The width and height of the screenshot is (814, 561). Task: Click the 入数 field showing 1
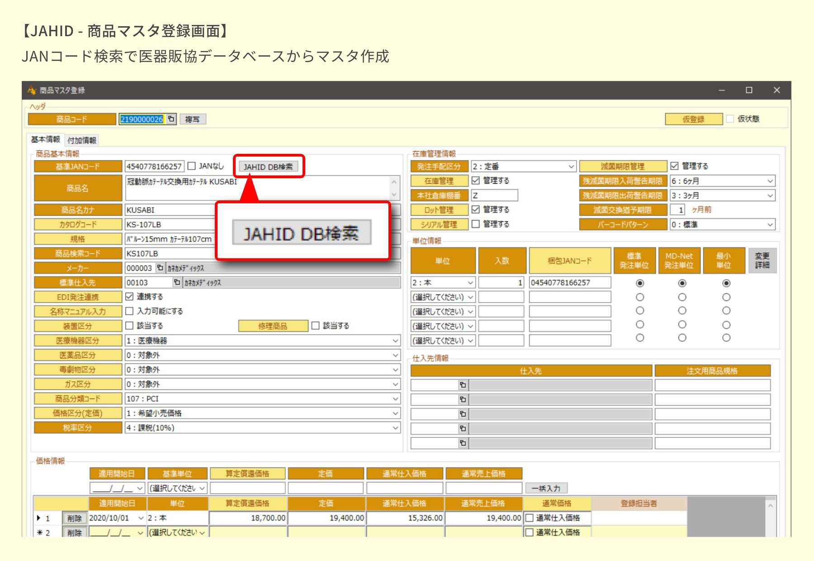(x=501, y=283)
